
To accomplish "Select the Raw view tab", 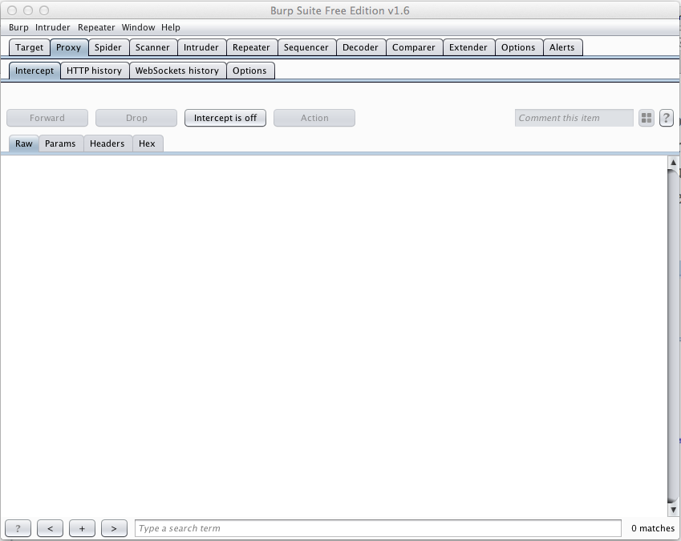I will pyautogui.click(x=24, y=143).
